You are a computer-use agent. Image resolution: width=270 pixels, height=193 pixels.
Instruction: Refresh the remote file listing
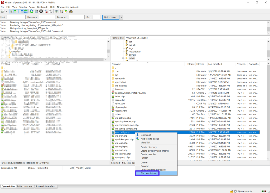click(x=31, y=11)
